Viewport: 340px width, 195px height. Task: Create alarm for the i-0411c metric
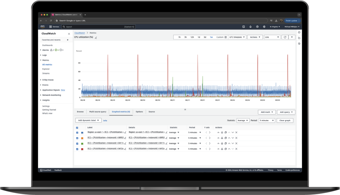(222, 143)
